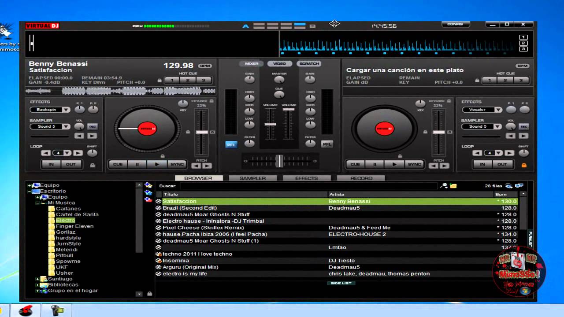
Task: Click the disc icon beside Satisfaccion track
Action: coord(159,201)
